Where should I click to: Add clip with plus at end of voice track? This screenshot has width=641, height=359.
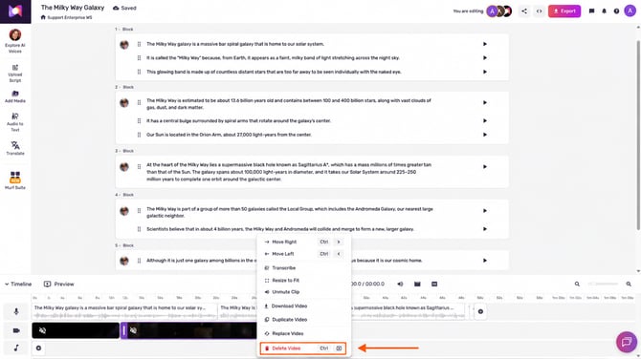coord(480,311)
